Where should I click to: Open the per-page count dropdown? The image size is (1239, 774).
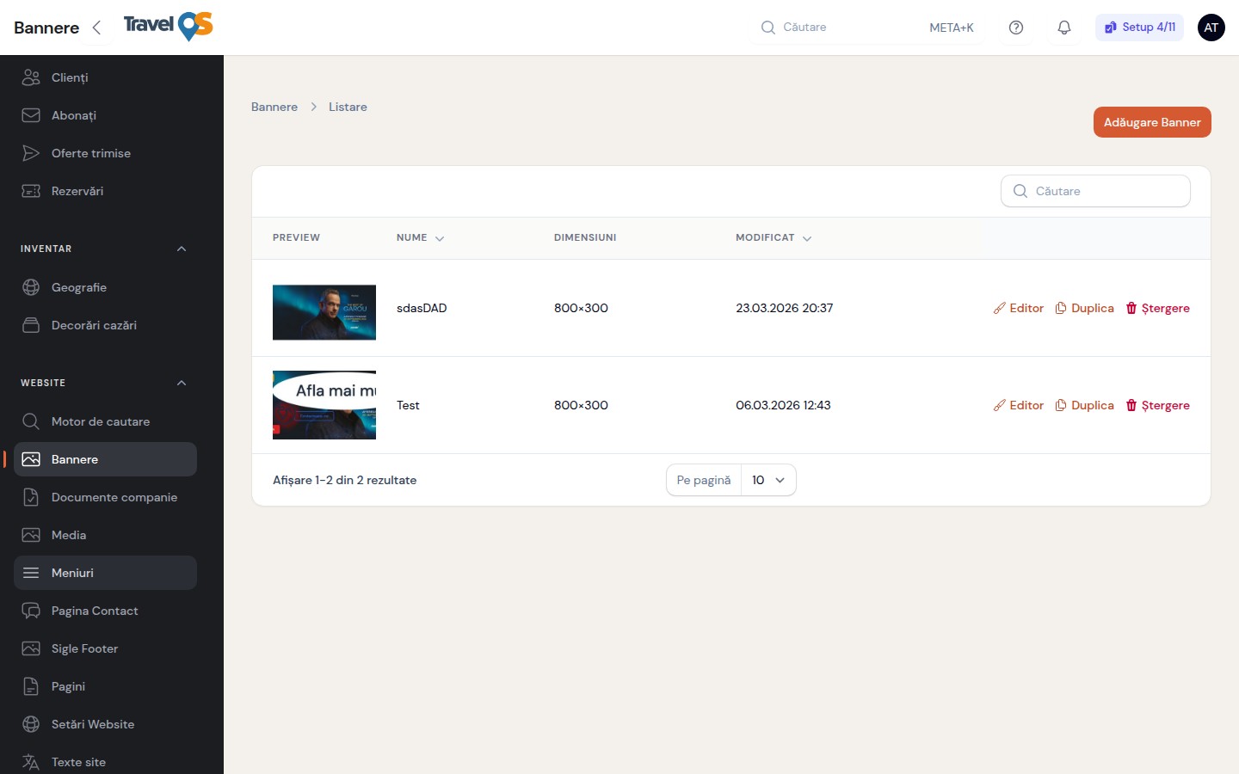(768, 480)
